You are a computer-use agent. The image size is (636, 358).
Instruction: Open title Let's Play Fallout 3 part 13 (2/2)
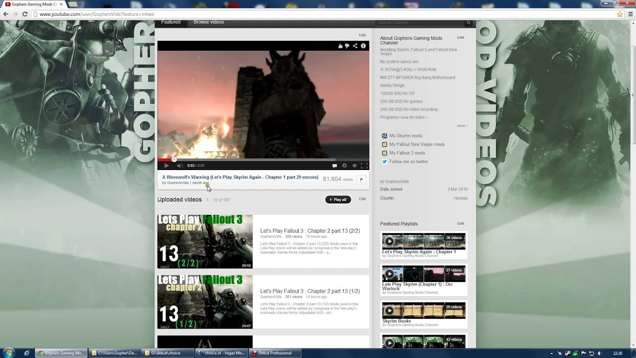tap(310, 231)
